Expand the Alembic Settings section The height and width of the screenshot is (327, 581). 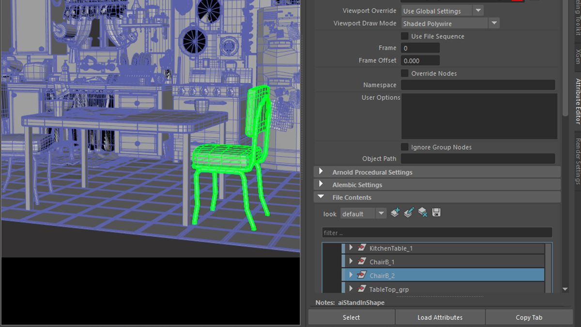(x=321, y=185)
